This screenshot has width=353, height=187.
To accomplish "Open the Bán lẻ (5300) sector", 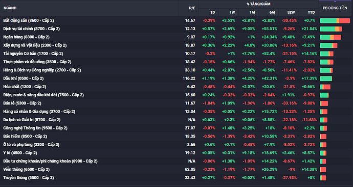I will (x=23, y=103).
